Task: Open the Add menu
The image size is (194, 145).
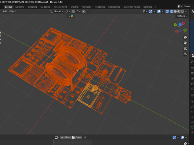Action: coord(5,11)
